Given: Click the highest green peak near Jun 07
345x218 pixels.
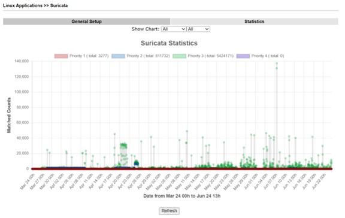Looking at the screenshot, I should (x=277, y=63).
